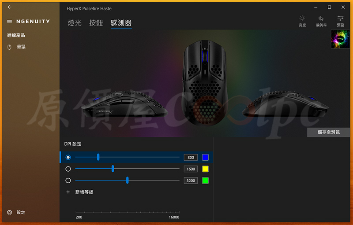Select the 1600 DPI radio button
Screen dimensions: 353x225
point(68,169)
